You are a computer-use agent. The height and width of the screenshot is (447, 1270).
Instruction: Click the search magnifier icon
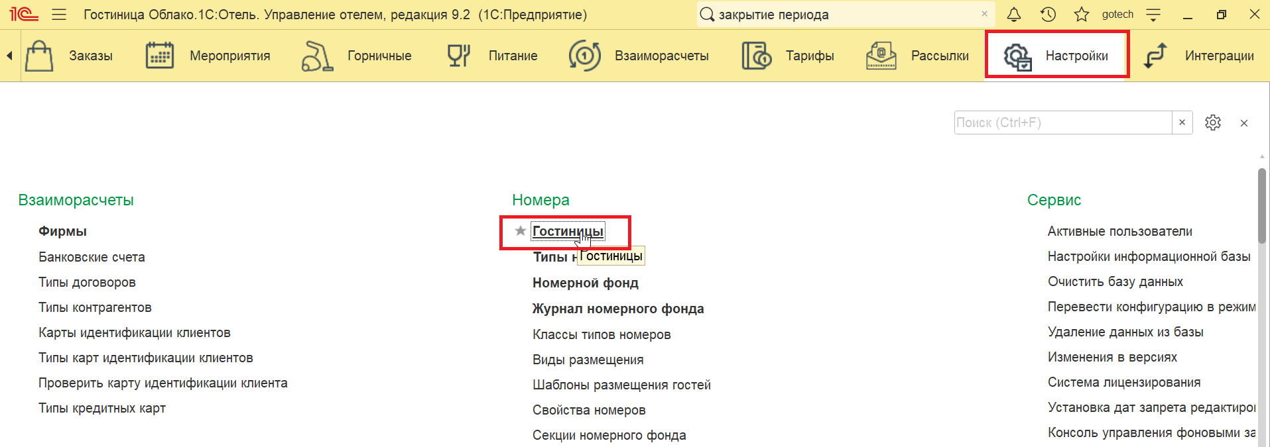[x=707, y=15]
